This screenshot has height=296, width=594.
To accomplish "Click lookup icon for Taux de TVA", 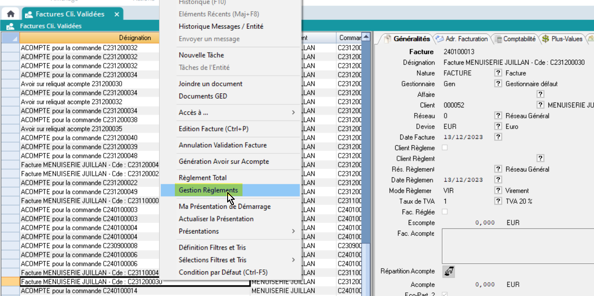I will click(x=498, y=201).
